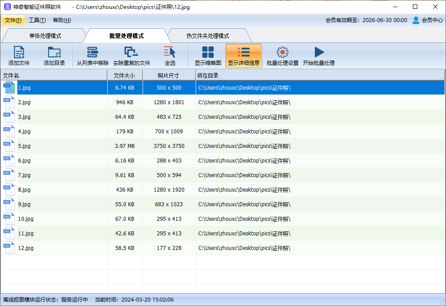Open the 工具(T) menu

37,20
